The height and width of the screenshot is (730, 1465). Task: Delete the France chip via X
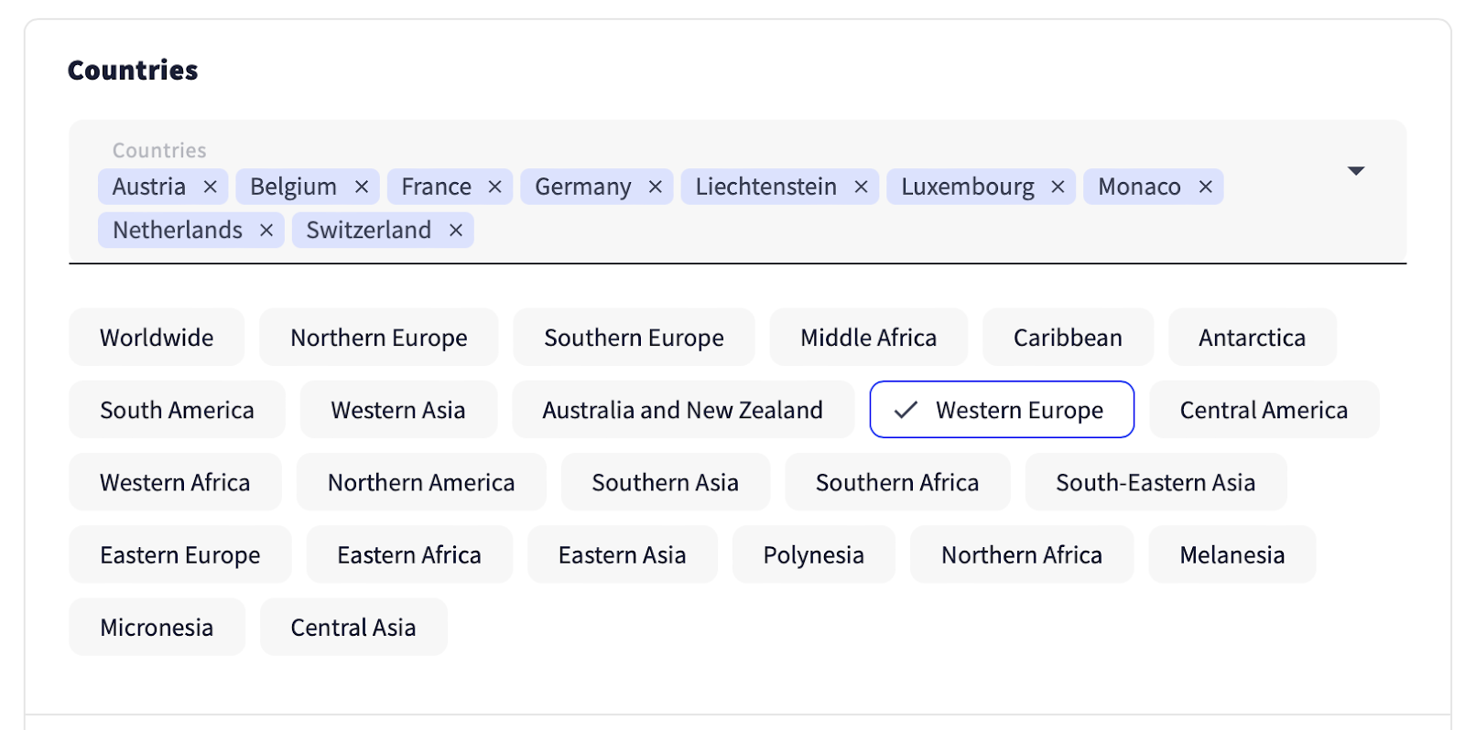pyautogui.click(x=494, y=187)
